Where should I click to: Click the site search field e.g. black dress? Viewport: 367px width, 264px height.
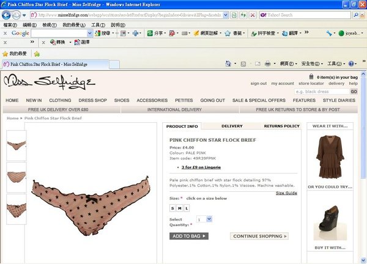point(322,92)
